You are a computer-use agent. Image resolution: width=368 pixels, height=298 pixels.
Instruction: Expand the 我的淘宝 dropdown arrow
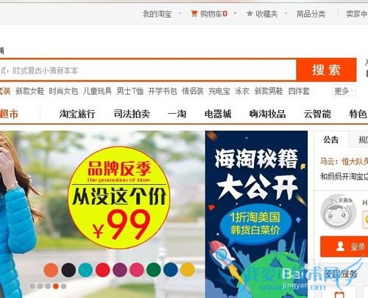point(180,13)
